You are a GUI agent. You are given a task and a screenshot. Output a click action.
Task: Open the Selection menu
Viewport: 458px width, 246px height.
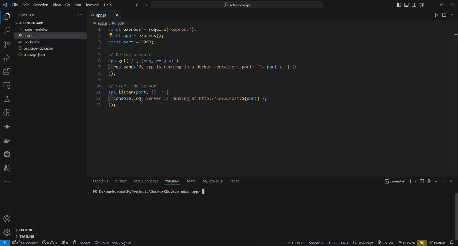coord(41,5)
